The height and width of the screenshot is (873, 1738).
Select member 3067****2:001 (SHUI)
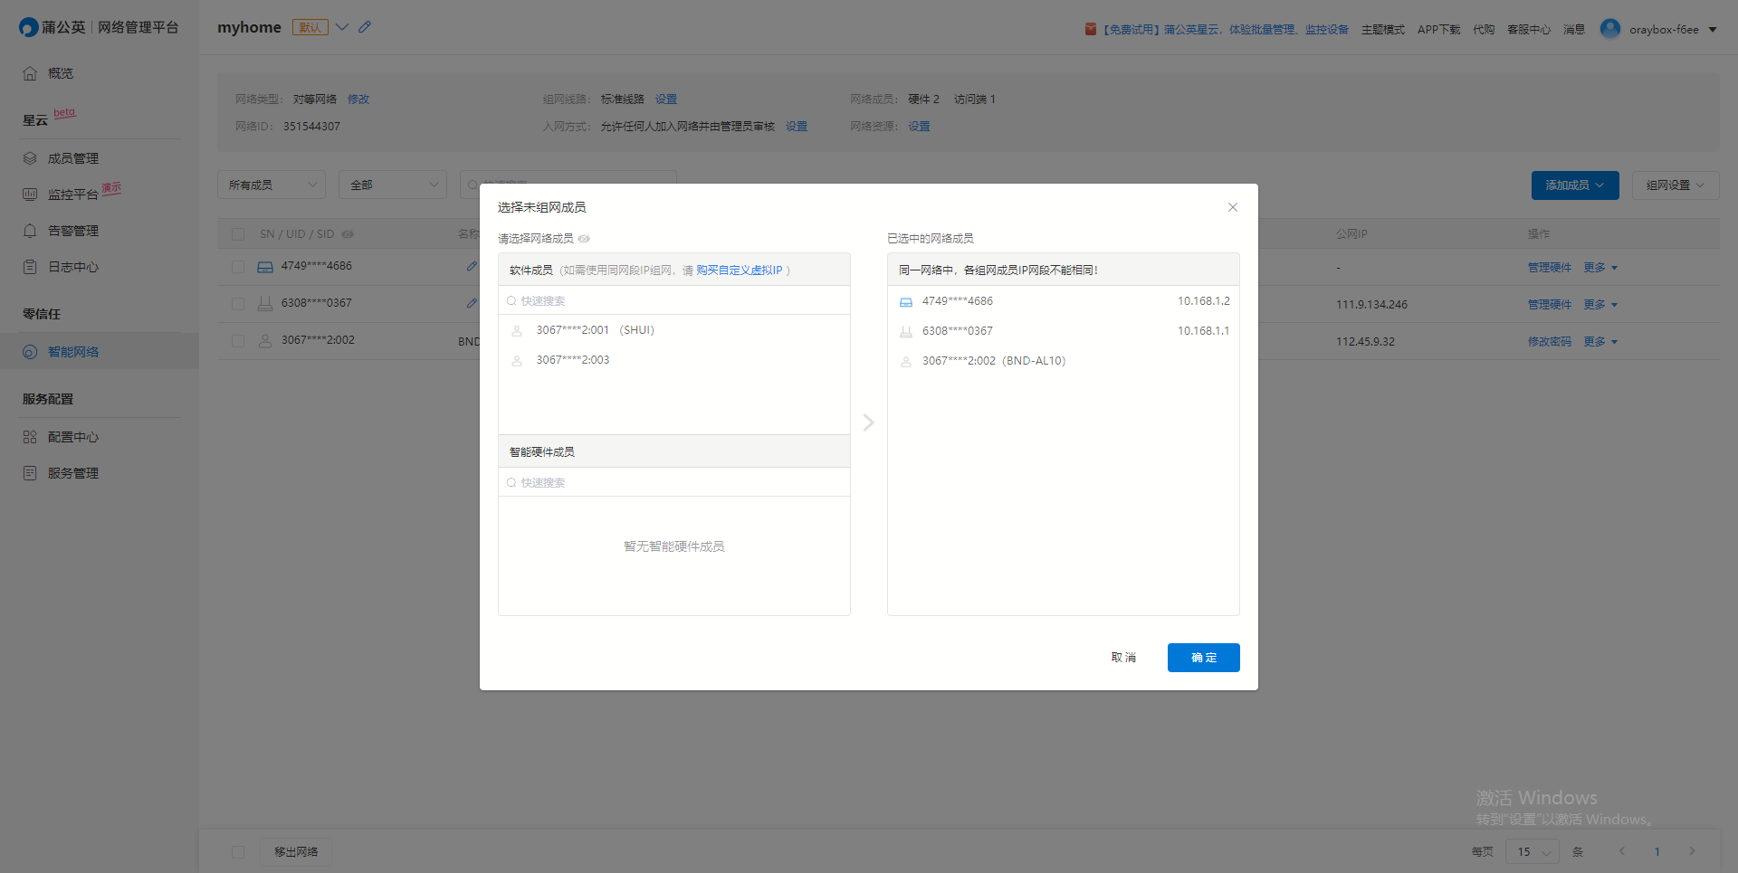pos(595,330)
